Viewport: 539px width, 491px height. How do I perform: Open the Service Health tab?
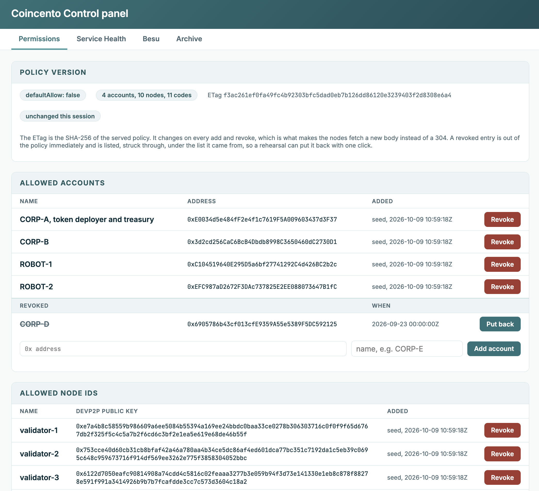tap(101, 39)
